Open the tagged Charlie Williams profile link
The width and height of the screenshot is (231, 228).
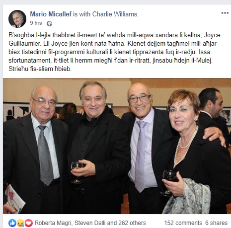(115, 14)
